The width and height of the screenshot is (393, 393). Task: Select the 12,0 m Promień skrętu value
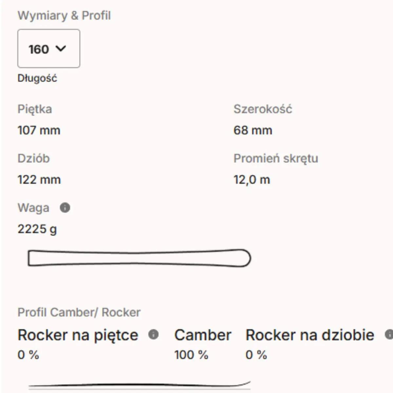click(x=252, y=179)
